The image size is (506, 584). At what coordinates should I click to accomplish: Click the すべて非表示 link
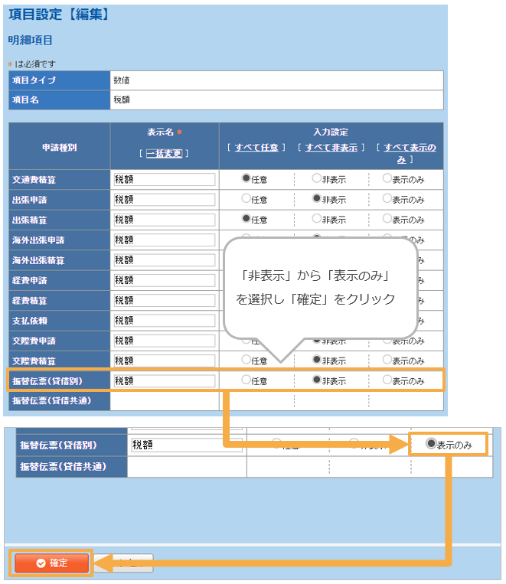pos(331,147)
